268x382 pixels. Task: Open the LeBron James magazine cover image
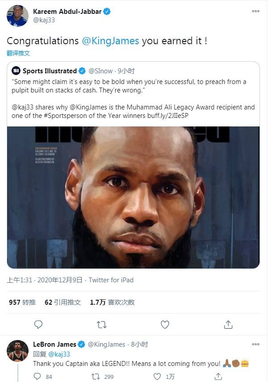pos(133,197)
